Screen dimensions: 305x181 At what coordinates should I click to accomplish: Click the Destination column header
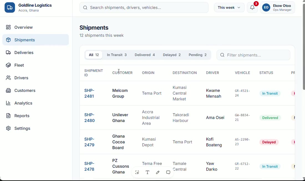[185, 73]
